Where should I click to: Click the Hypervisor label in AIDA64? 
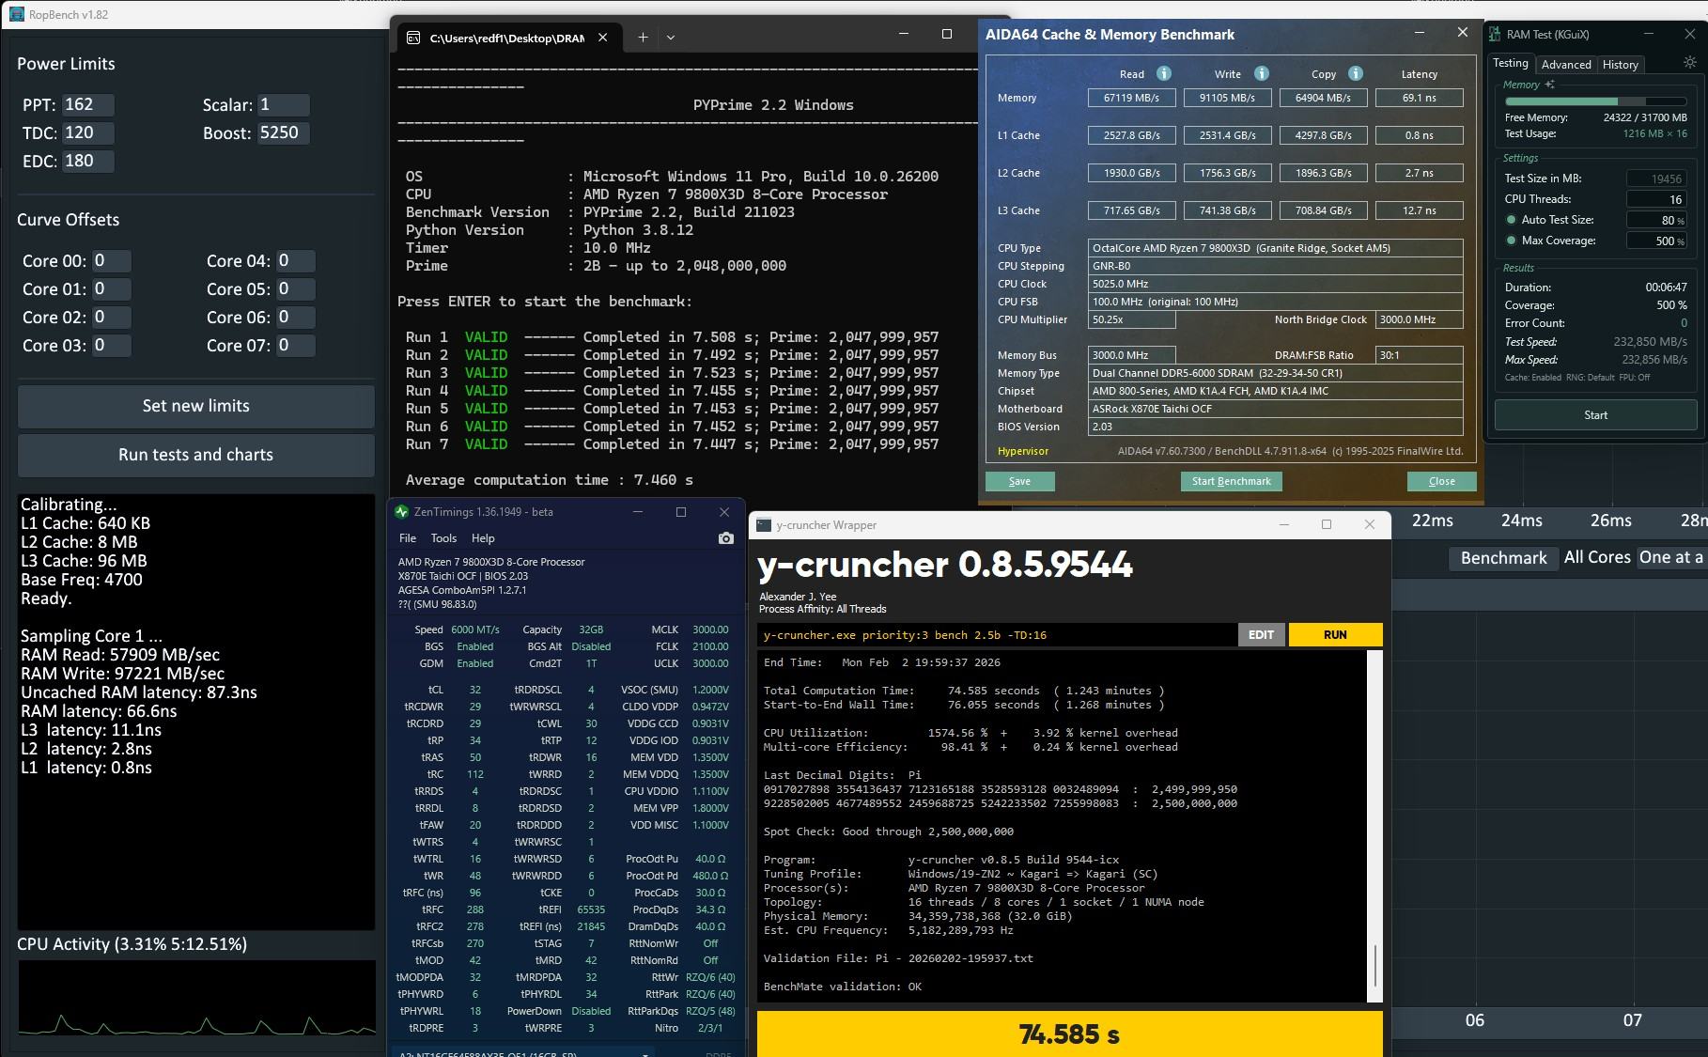[1022, 451]
